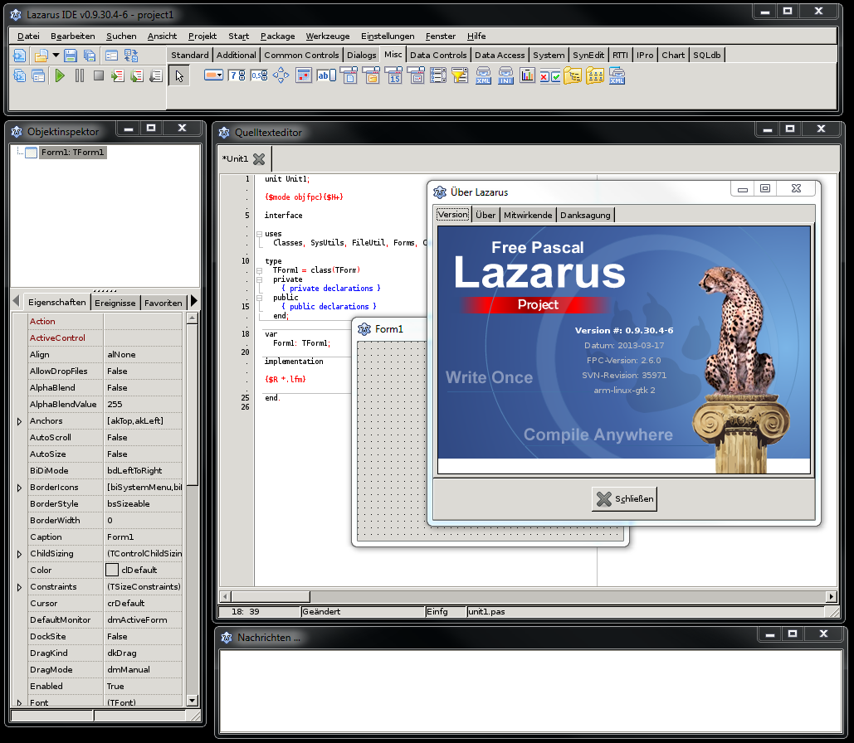The width and height of the screenshot is (854, 743).
Task: Pause program execution
Action: 80,75
